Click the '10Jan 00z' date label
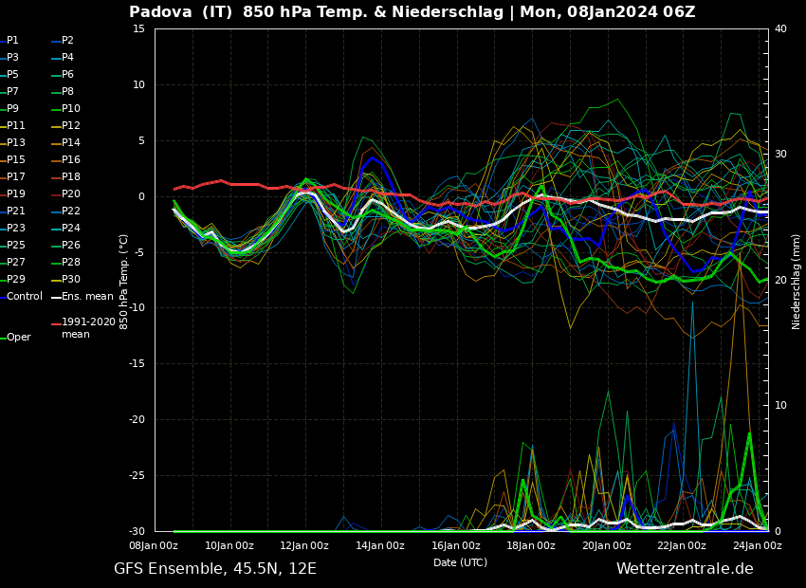The height and width of the screenshot is (588, 806). click(229, 545)
